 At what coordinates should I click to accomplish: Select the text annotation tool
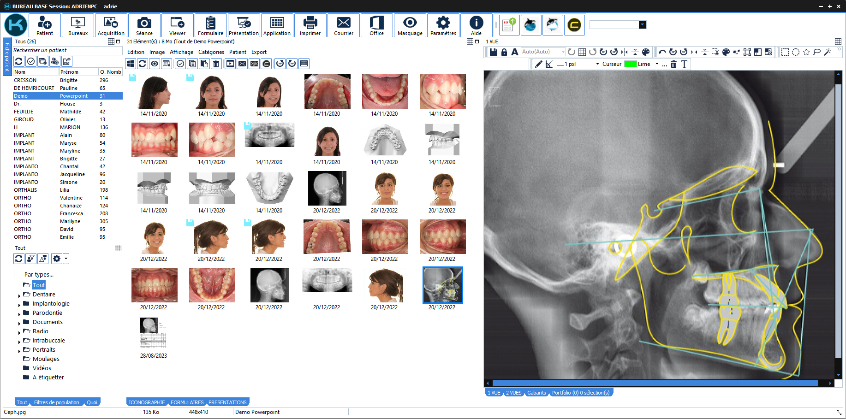[684, 64]
